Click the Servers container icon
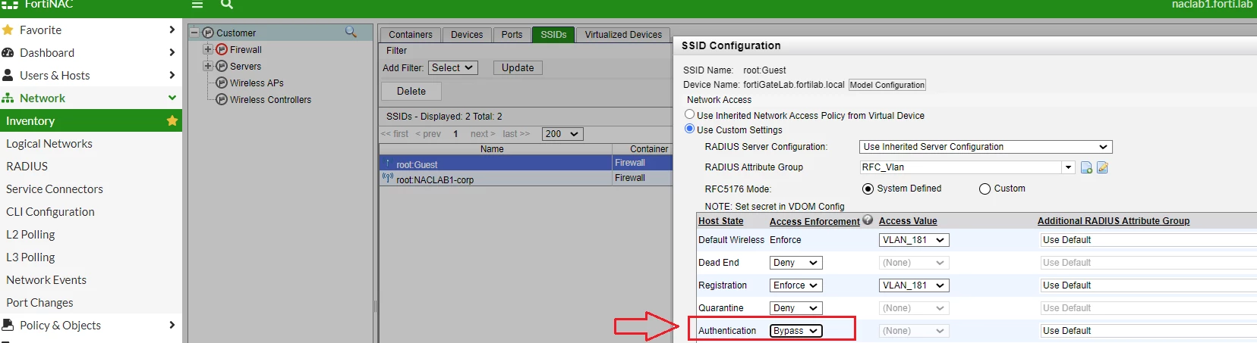1257x343 pixels. (222, 67)
